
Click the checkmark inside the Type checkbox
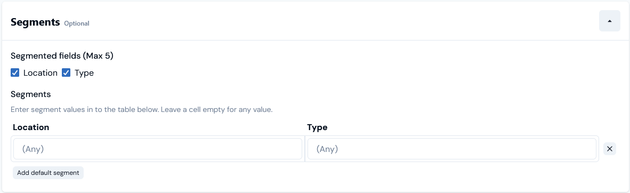pyautogui.click(x=66, y=73)
